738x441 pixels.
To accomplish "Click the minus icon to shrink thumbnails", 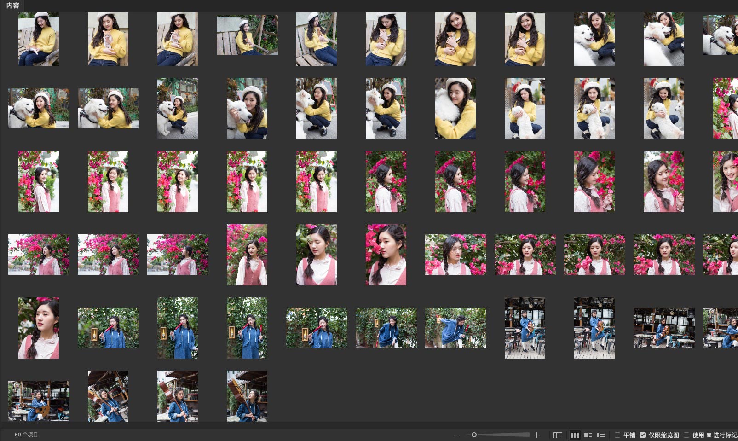I will [456, 435].
